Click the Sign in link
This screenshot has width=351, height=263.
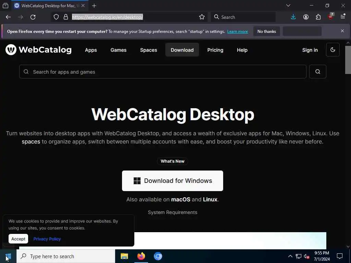pos(310,50)
